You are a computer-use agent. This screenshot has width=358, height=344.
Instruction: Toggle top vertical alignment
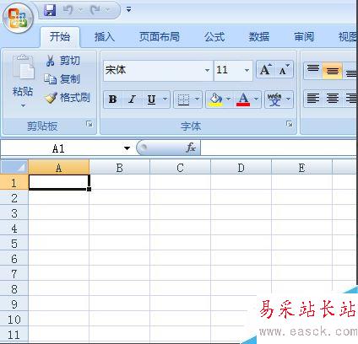point(313,70)
